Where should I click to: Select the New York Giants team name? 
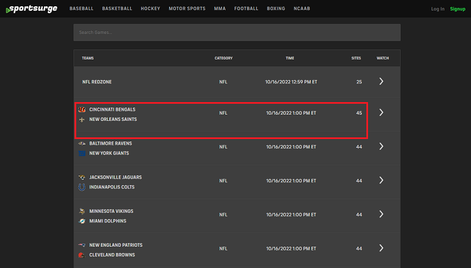pyautogui.click(x=109, y=153)
